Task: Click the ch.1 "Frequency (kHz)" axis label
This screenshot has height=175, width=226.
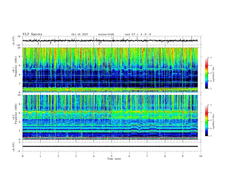Action: [x=16, y=67]
